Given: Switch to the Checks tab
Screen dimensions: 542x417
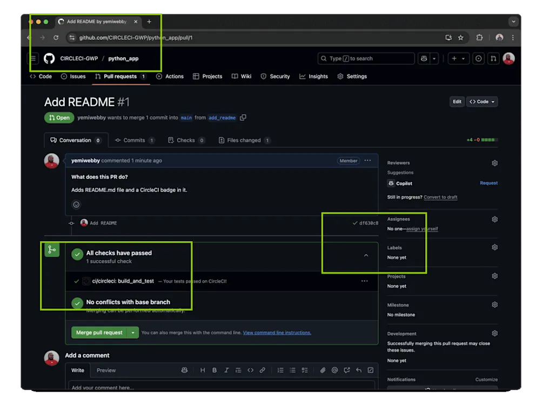Looking at the screenshot, I should (x=186, y=140).
